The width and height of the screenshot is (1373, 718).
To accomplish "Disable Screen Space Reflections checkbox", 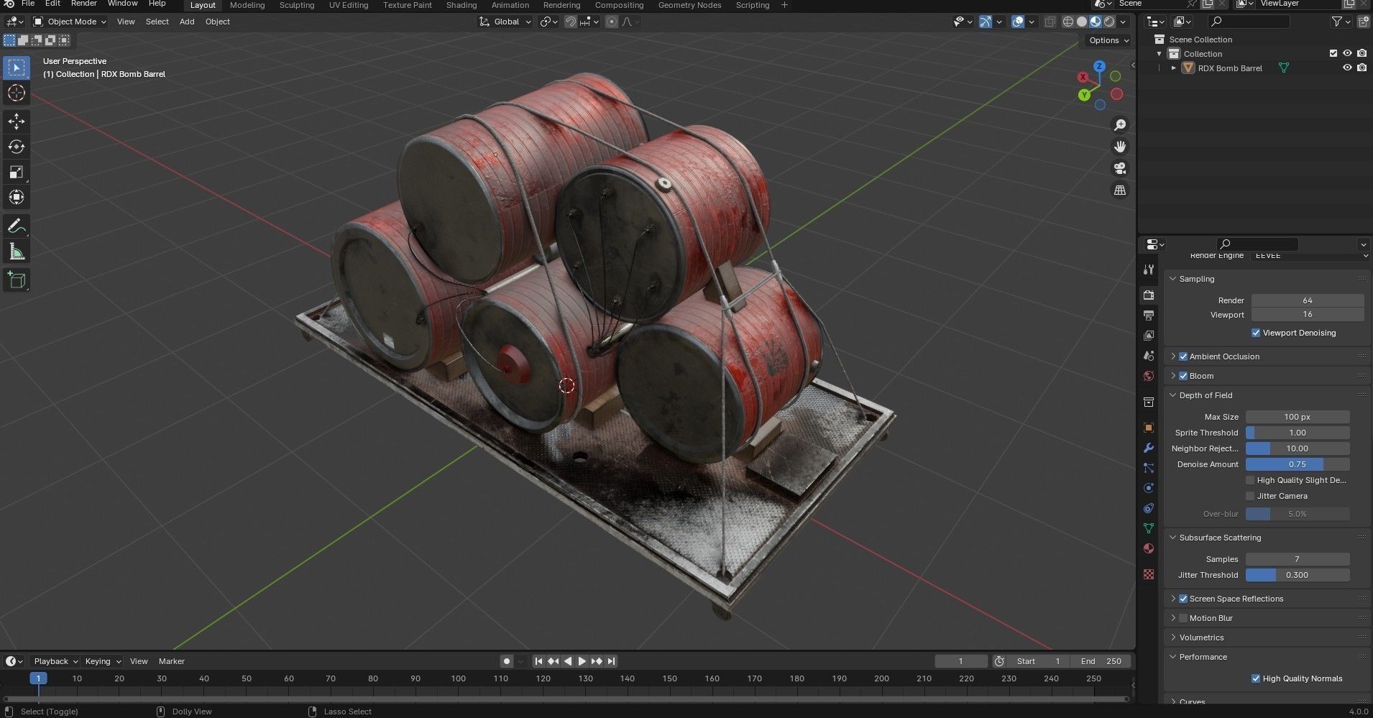I will point(1183,599).
